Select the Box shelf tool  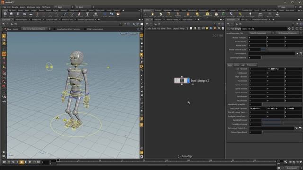(x=5, y=15)
